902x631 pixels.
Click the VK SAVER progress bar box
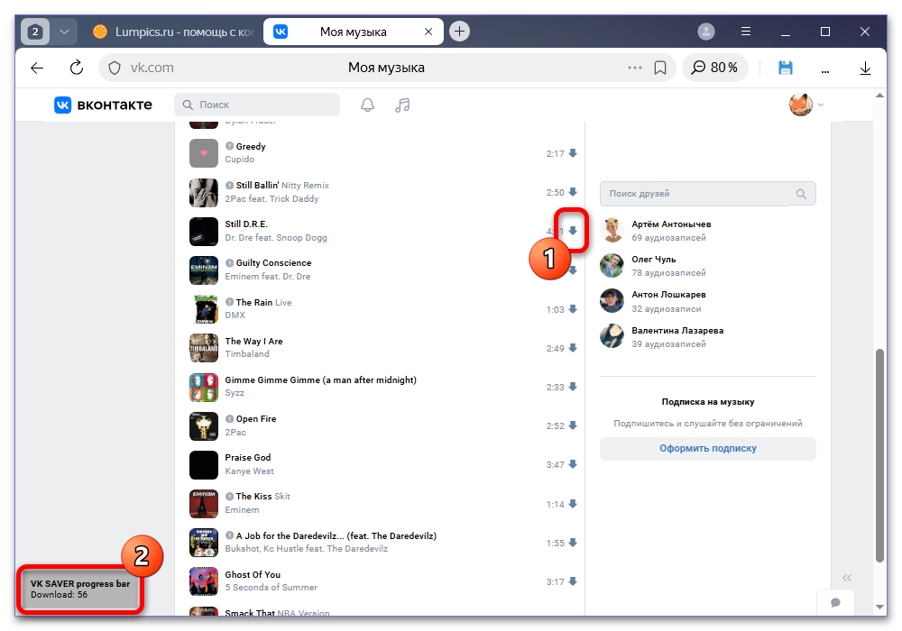(80, 590)
